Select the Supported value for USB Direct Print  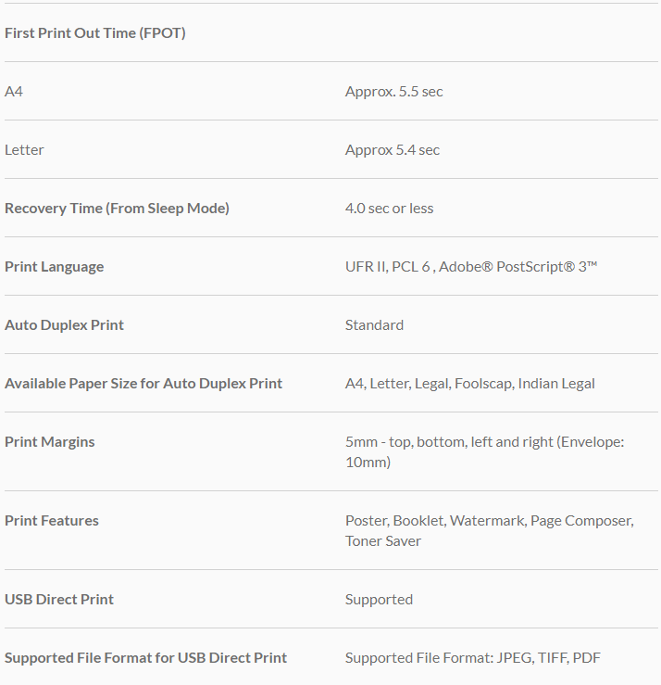point(379,600)
